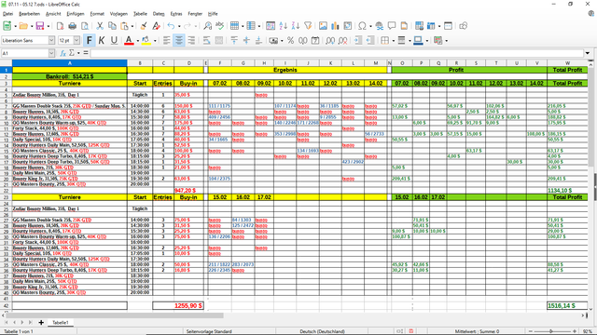Click the Open folder icon
This screenshot has height=335, width=597.
[23, 26]
